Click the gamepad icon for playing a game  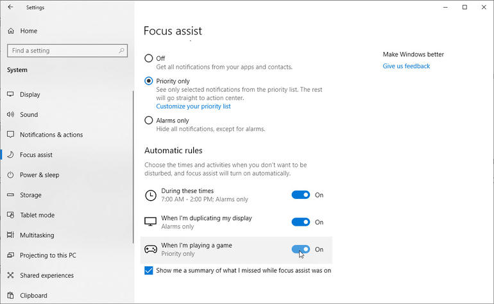pyautogui.click(x=151, y=249)
